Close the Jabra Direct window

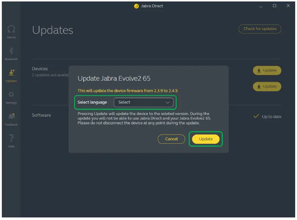point(288,6)
